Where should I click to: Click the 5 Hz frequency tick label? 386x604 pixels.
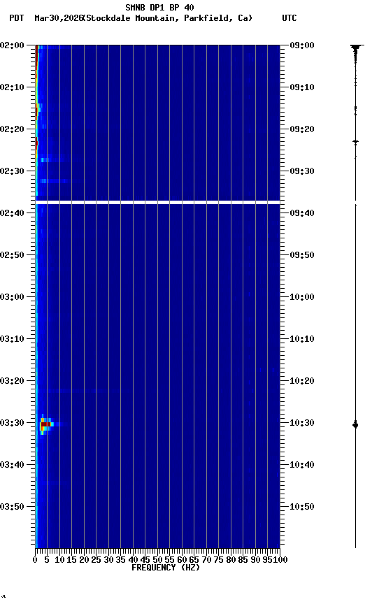(47, 560)
